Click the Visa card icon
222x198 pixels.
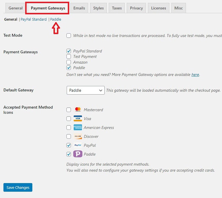coord(78,119)
